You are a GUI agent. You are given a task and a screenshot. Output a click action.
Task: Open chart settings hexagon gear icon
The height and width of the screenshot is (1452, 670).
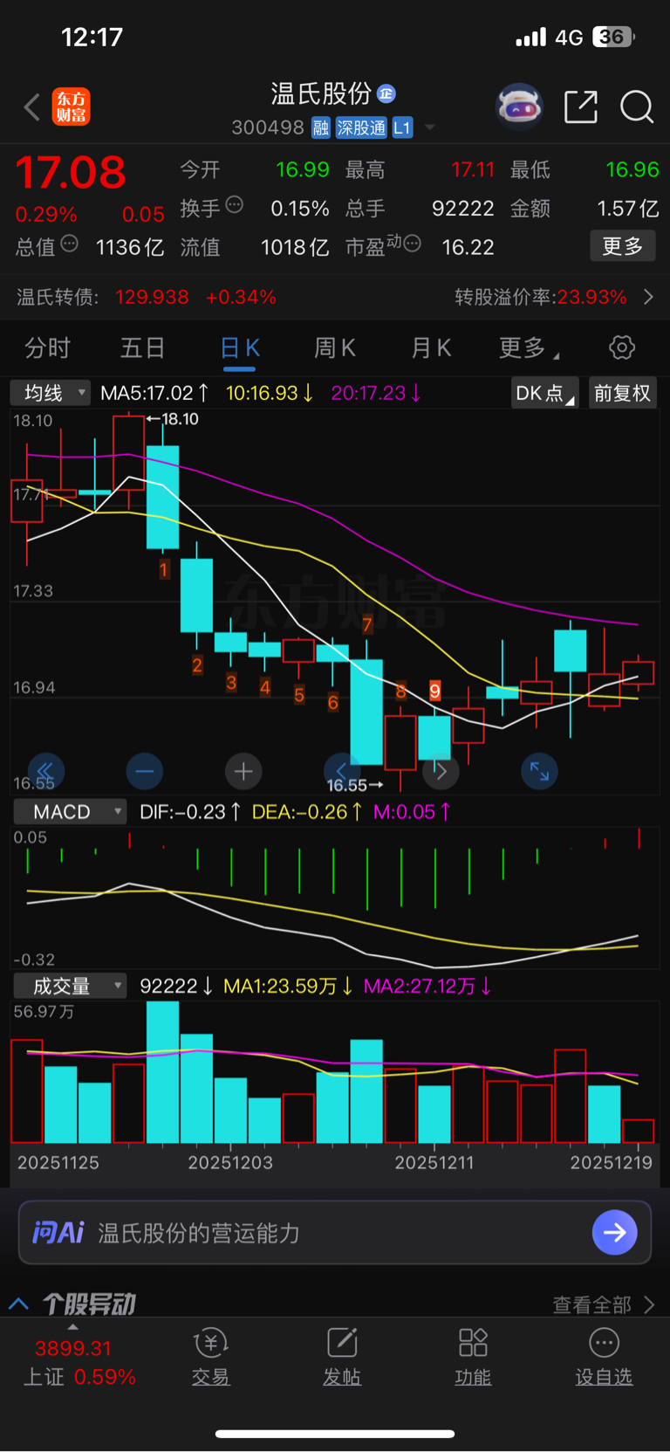point(622,348)
